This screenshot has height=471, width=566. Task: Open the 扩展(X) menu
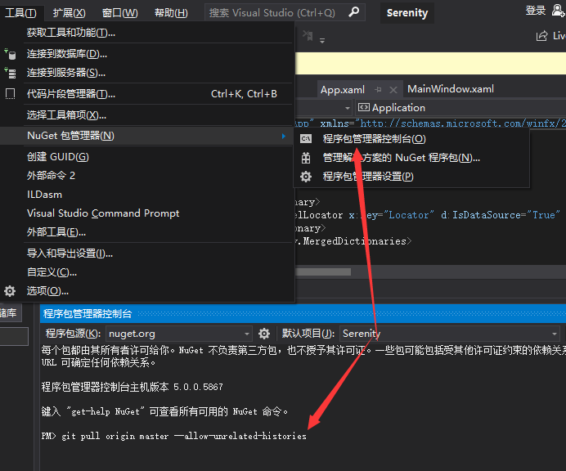tap(69, 13)
